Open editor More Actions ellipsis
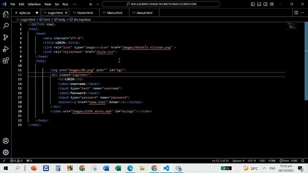 click(303, 12)
